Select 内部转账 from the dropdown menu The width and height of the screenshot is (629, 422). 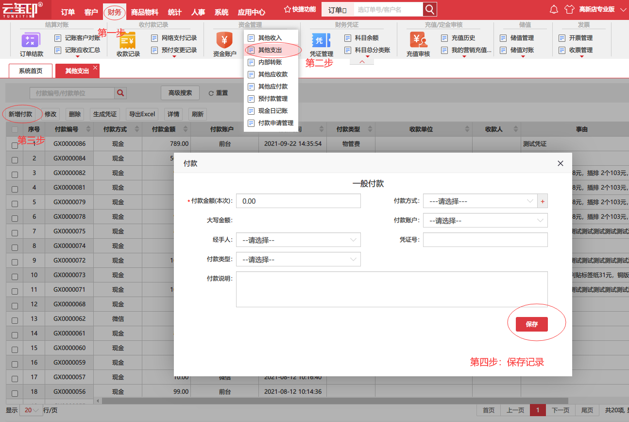[x=271, y=62]
